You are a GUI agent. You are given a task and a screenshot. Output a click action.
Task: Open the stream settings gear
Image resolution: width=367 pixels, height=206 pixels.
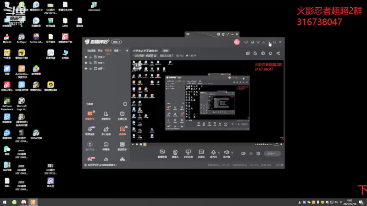(x=258, y=153)
